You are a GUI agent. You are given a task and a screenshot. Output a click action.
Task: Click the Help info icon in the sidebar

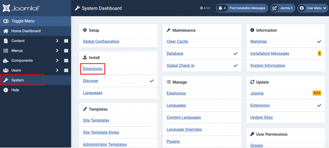click(x=6, y=90)
